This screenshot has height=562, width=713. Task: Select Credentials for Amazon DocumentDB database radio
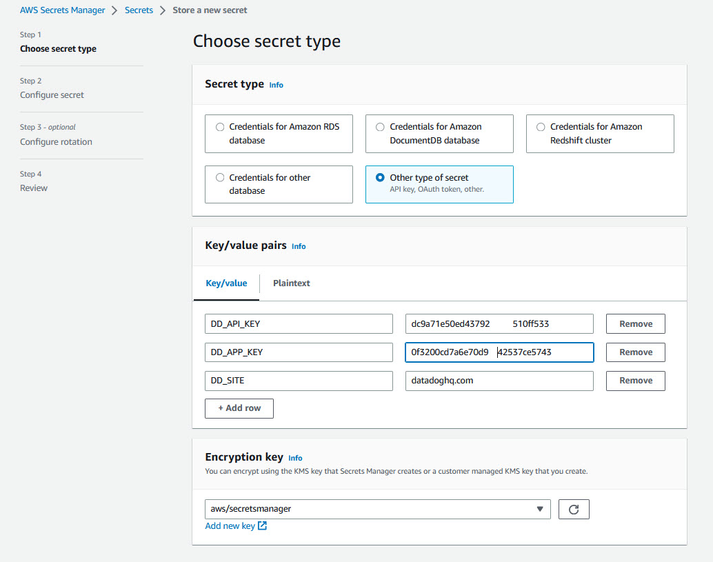(380, 127)
